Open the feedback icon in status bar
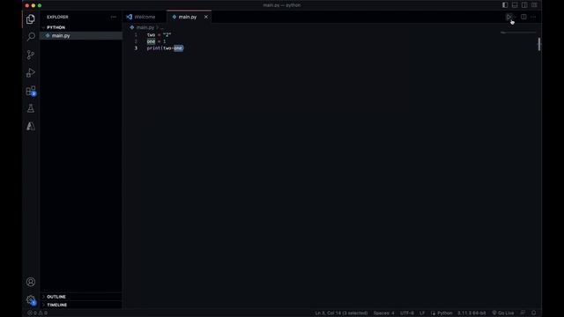Viewport: 564px width, 317px height. click(x=523, y=313)
